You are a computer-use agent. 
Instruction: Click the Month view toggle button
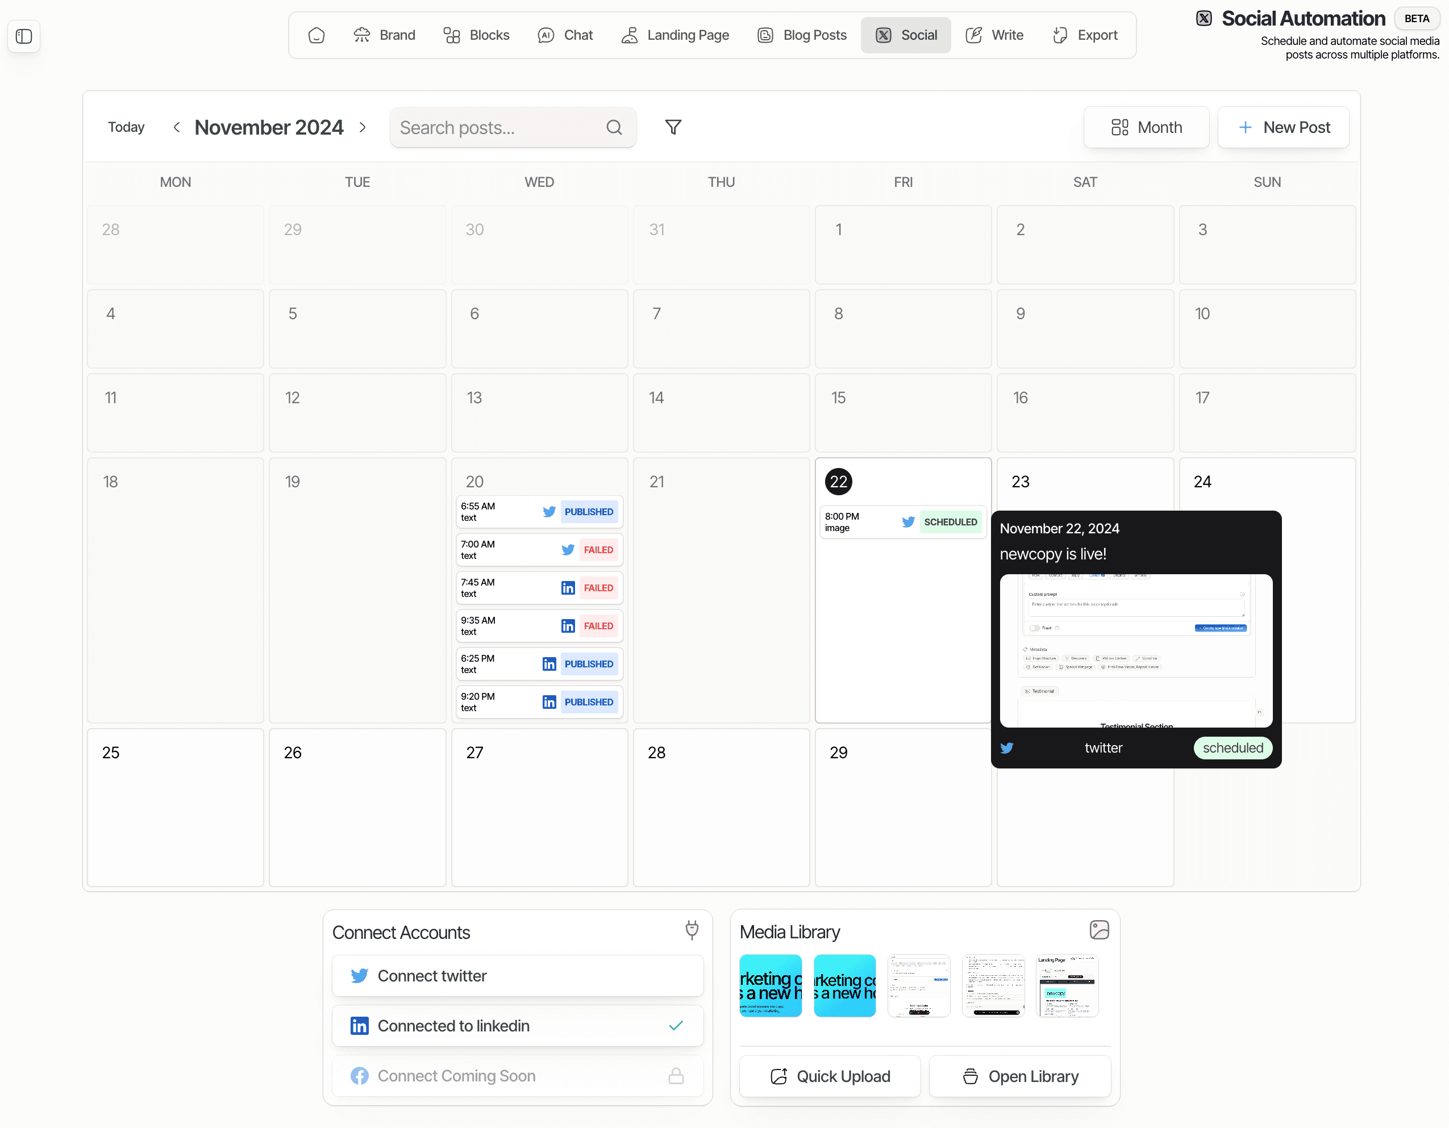(1147, 127)
